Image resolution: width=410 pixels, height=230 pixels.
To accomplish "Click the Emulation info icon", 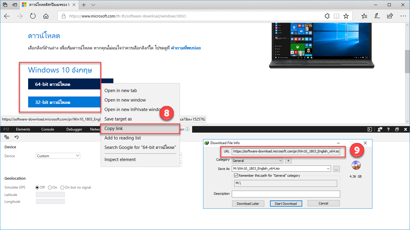I will [187, 129].
